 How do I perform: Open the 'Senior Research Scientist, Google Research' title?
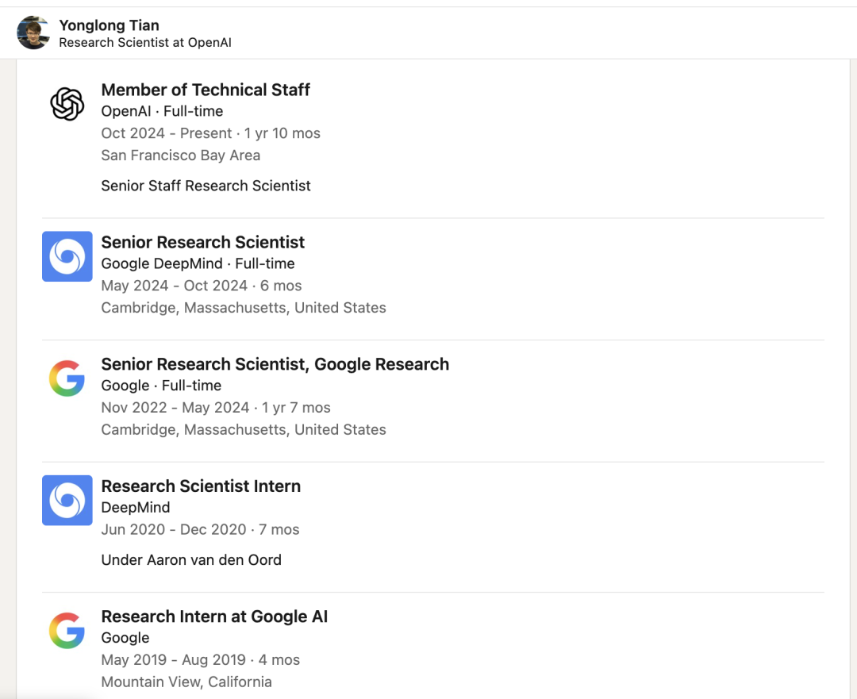click(x=275, y=364)
